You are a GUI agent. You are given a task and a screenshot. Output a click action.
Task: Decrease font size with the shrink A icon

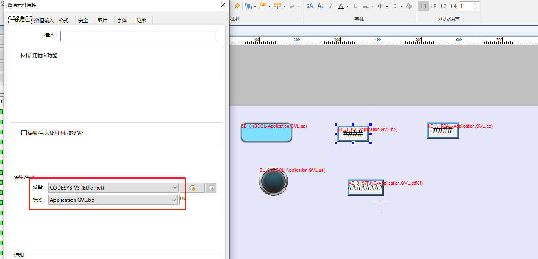click(x=320, y=6)
